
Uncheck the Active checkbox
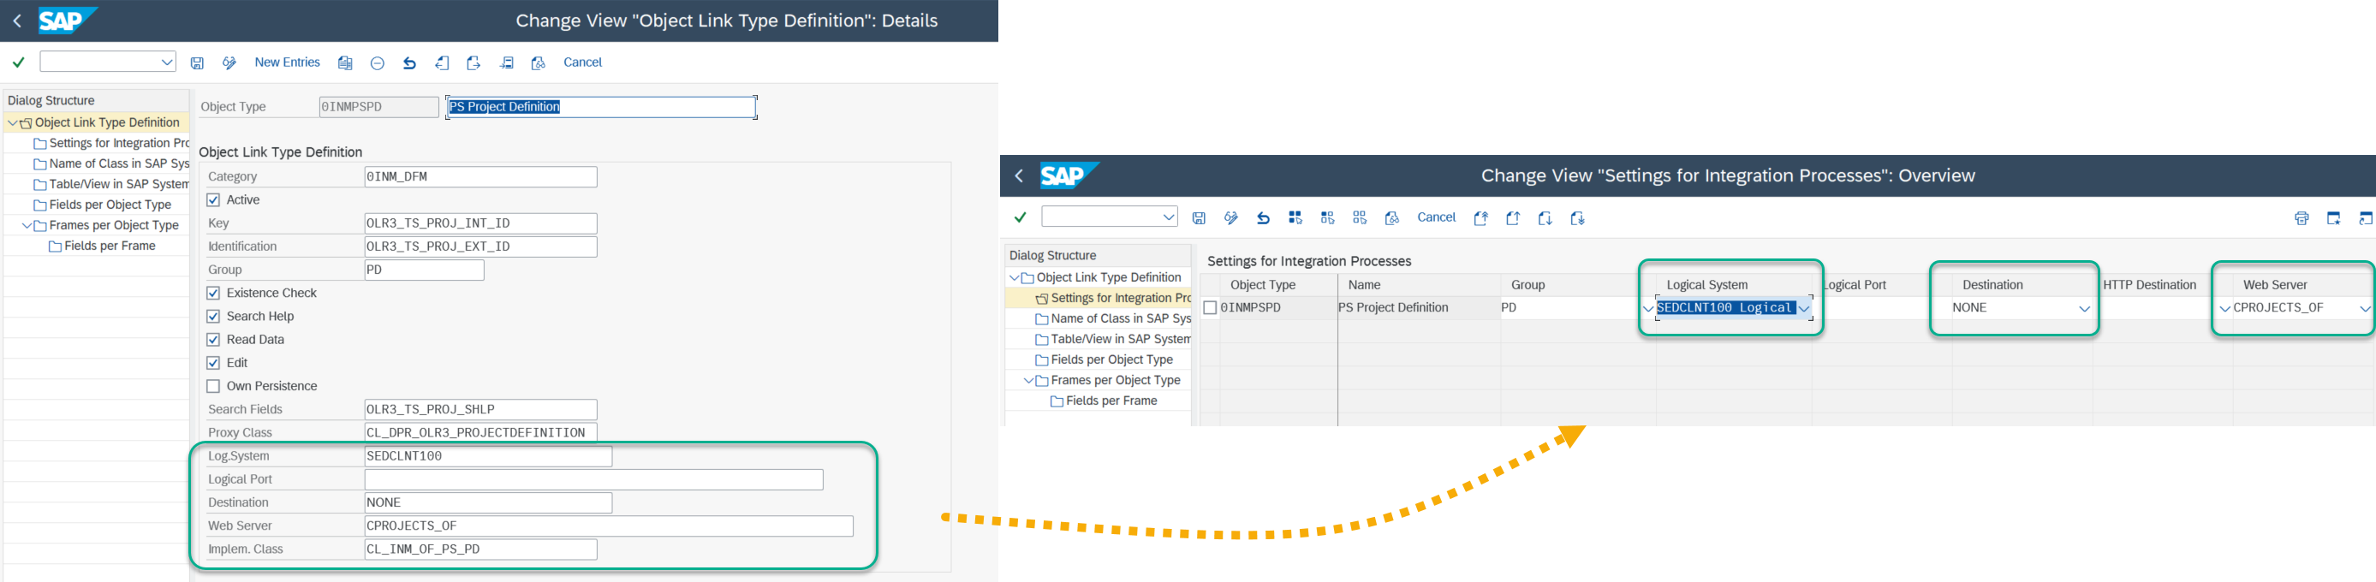213,200
